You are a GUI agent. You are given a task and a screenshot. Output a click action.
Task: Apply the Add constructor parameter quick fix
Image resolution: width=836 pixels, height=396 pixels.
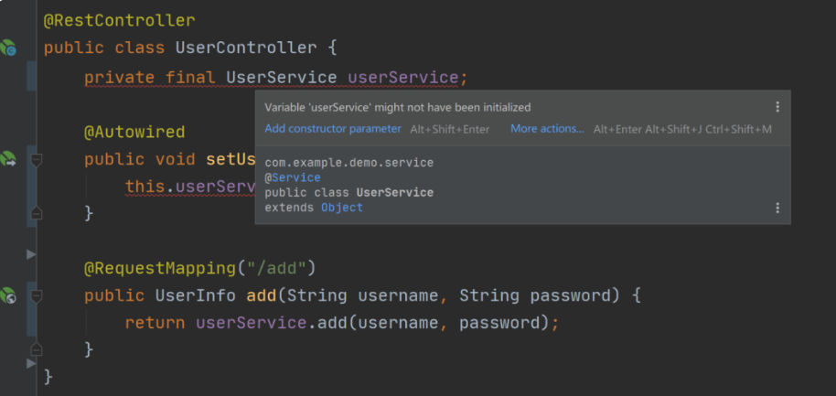tap(333, 128)
